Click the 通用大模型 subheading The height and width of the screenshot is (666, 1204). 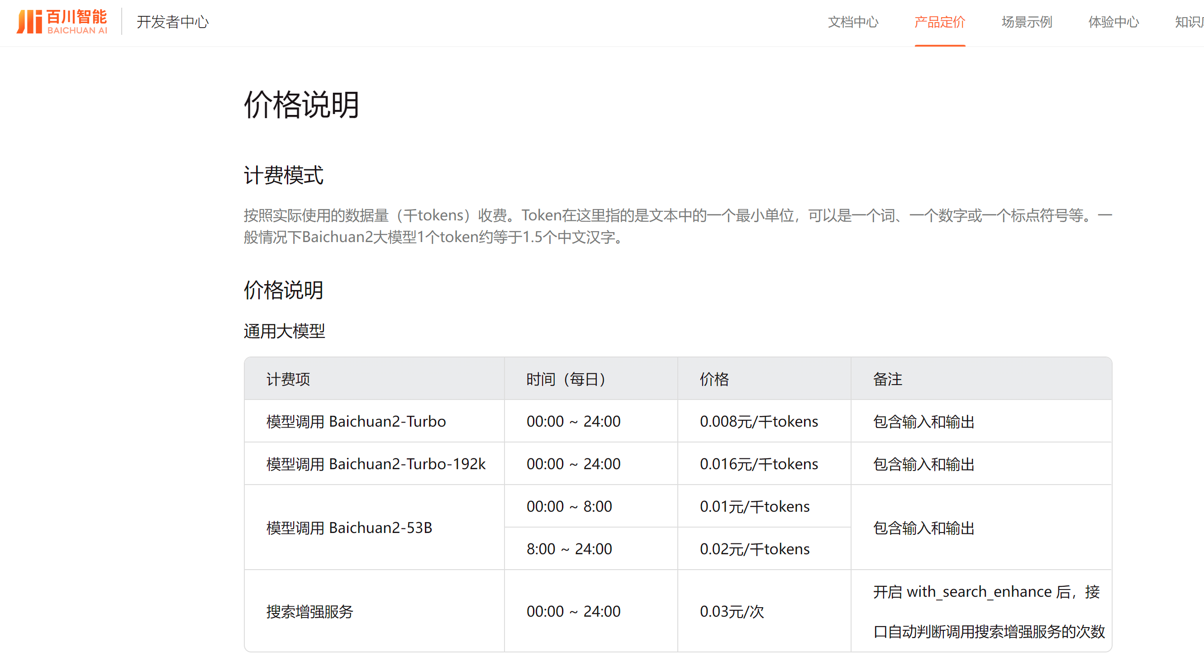[x=284, y=331]
